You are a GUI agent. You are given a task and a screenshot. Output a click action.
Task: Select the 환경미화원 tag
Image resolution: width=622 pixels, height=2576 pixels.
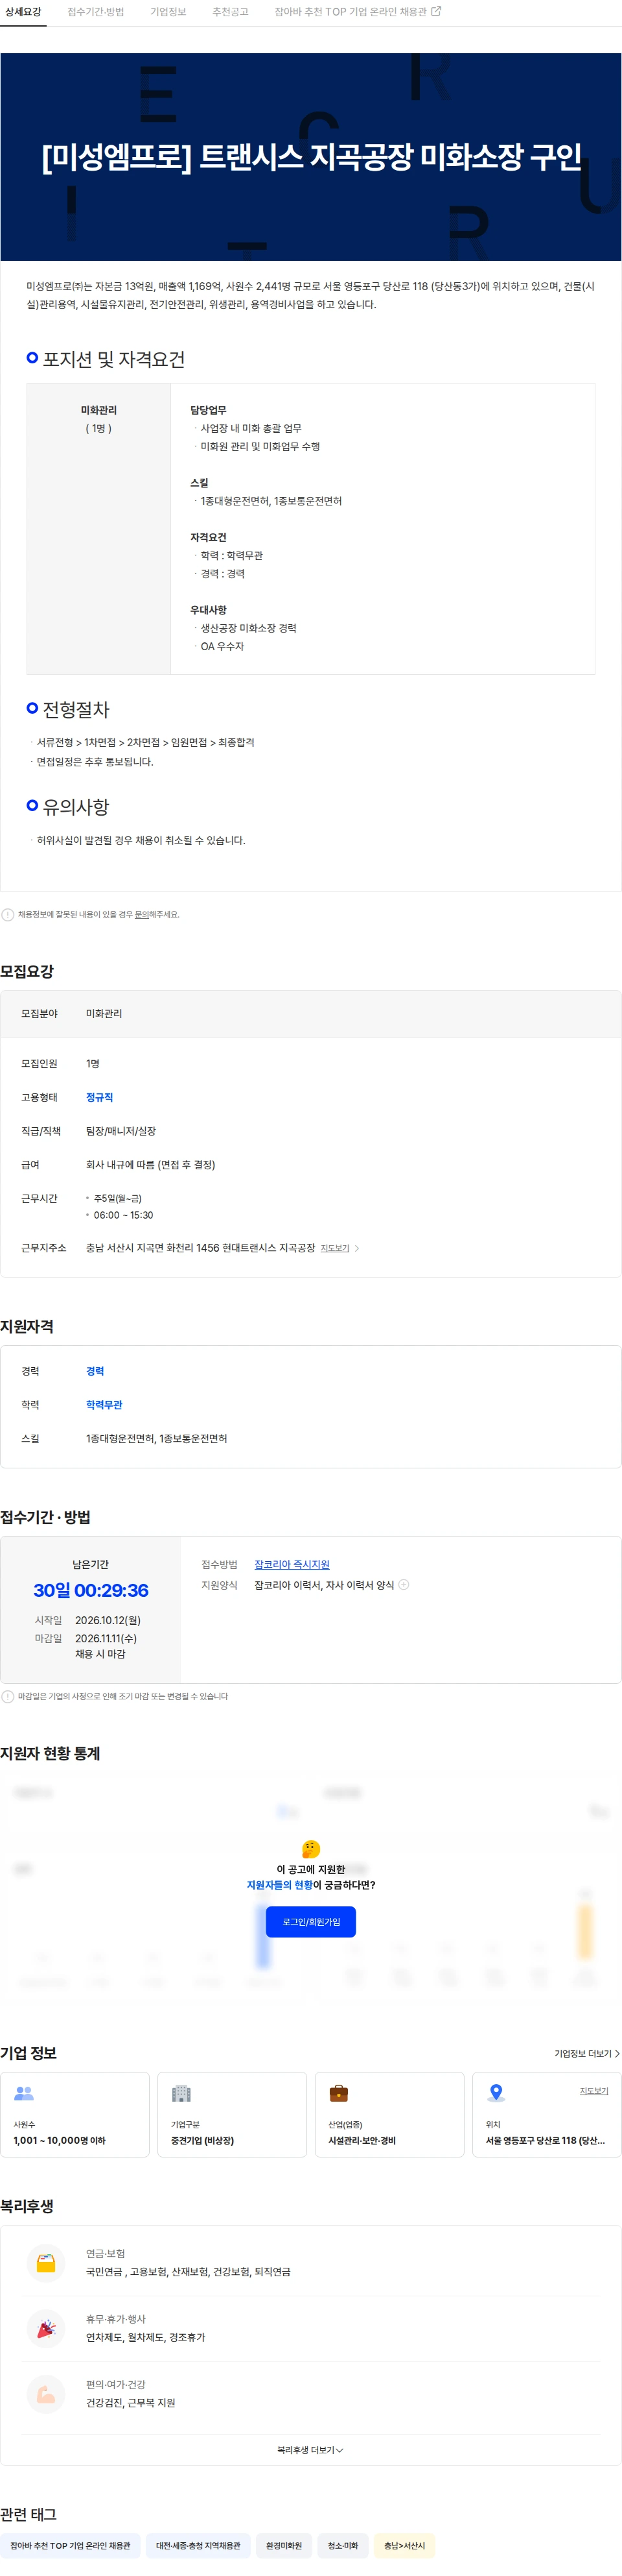(284, 2546)
